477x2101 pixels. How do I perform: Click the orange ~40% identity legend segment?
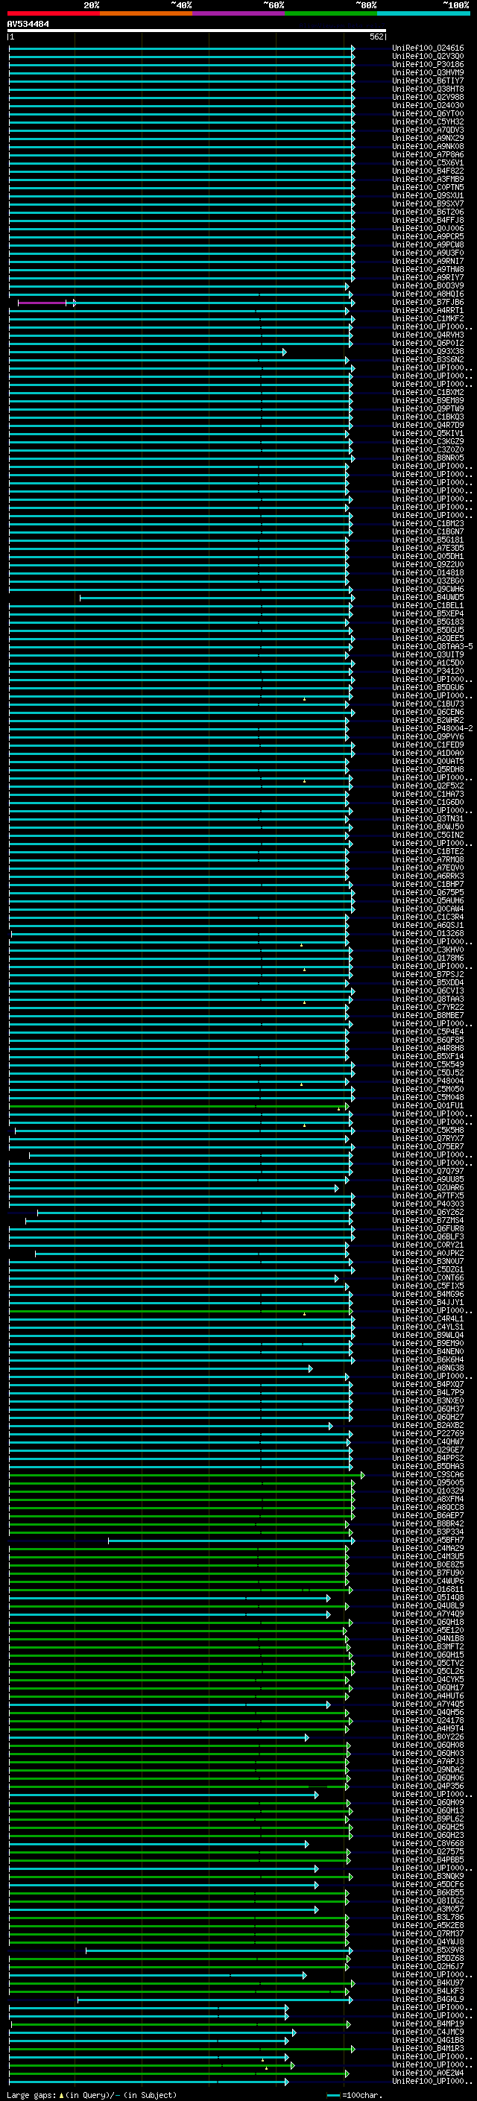pyautogui.click(x=147, y=14)
